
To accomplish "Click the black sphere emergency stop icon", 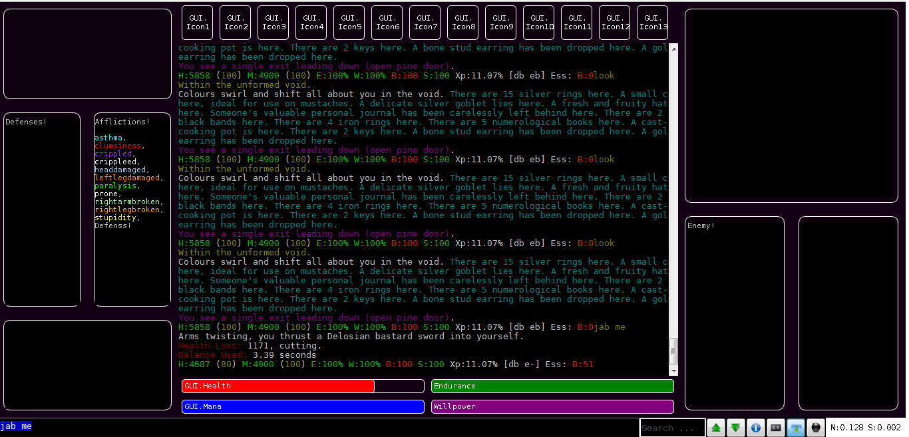I will [816, 428].
